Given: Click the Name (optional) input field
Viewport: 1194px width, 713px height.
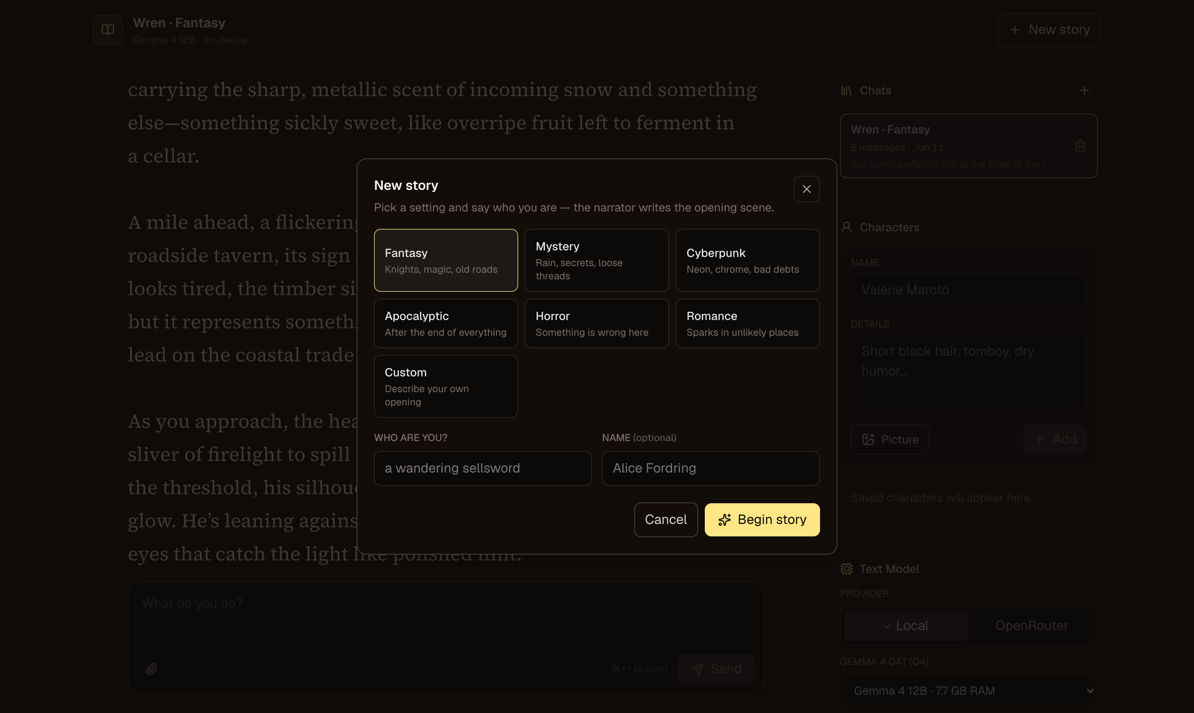Looking at the screenshot, I should click(710, 468).
